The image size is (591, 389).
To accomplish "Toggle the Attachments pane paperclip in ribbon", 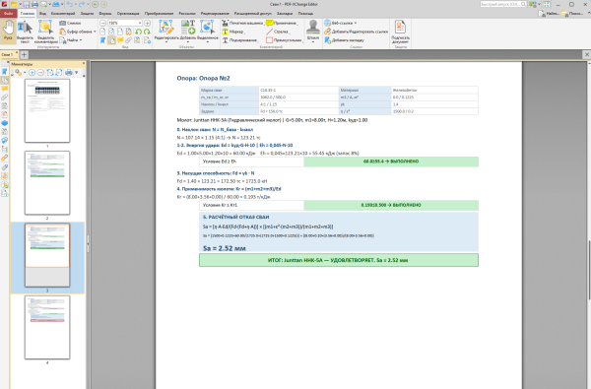I will click(129, 40).
